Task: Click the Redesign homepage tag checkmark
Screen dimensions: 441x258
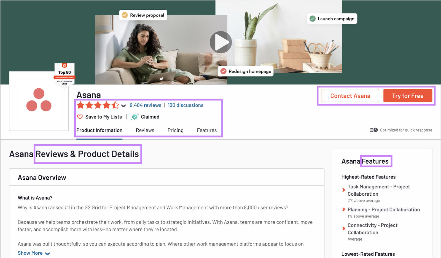Action: pos(224,71)
